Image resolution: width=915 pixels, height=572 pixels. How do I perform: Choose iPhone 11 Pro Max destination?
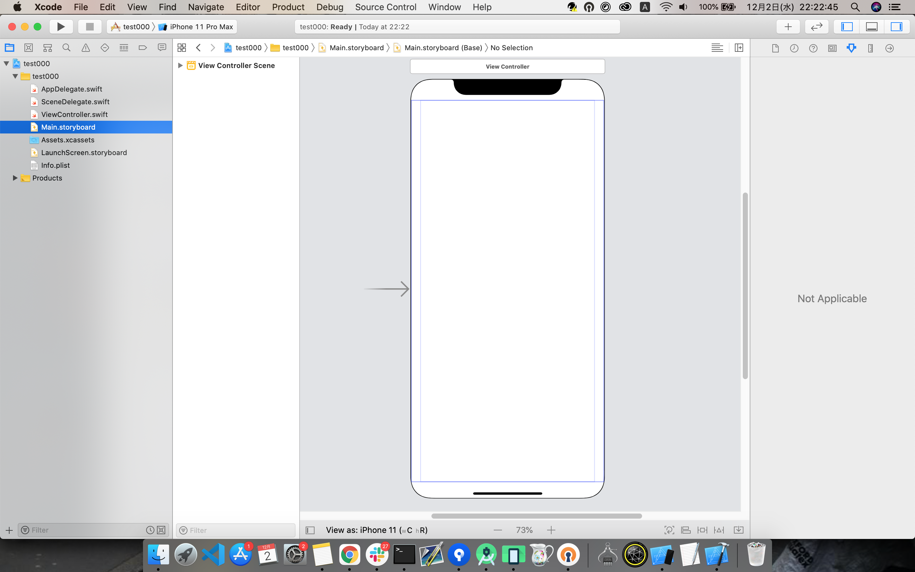pyautogui.click(x=196, y=26)
